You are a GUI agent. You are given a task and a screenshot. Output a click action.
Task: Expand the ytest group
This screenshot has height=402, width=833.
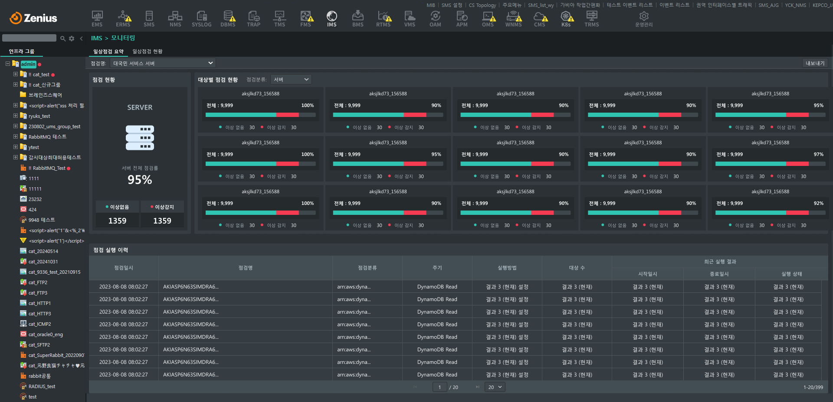coord(16,147)
